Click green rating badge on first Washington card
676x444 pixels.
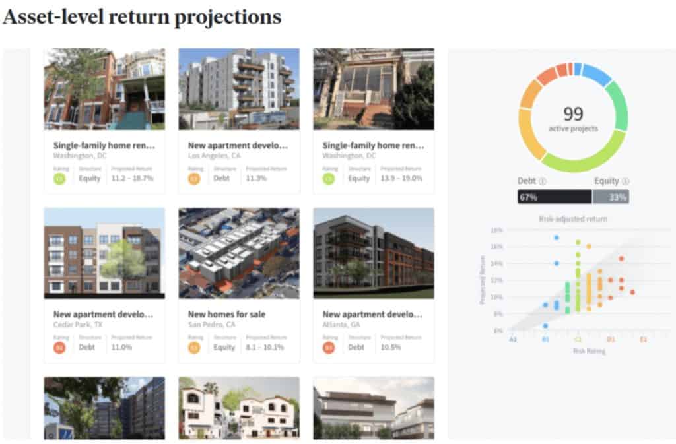pyautogui.click(x=59, y=179)
